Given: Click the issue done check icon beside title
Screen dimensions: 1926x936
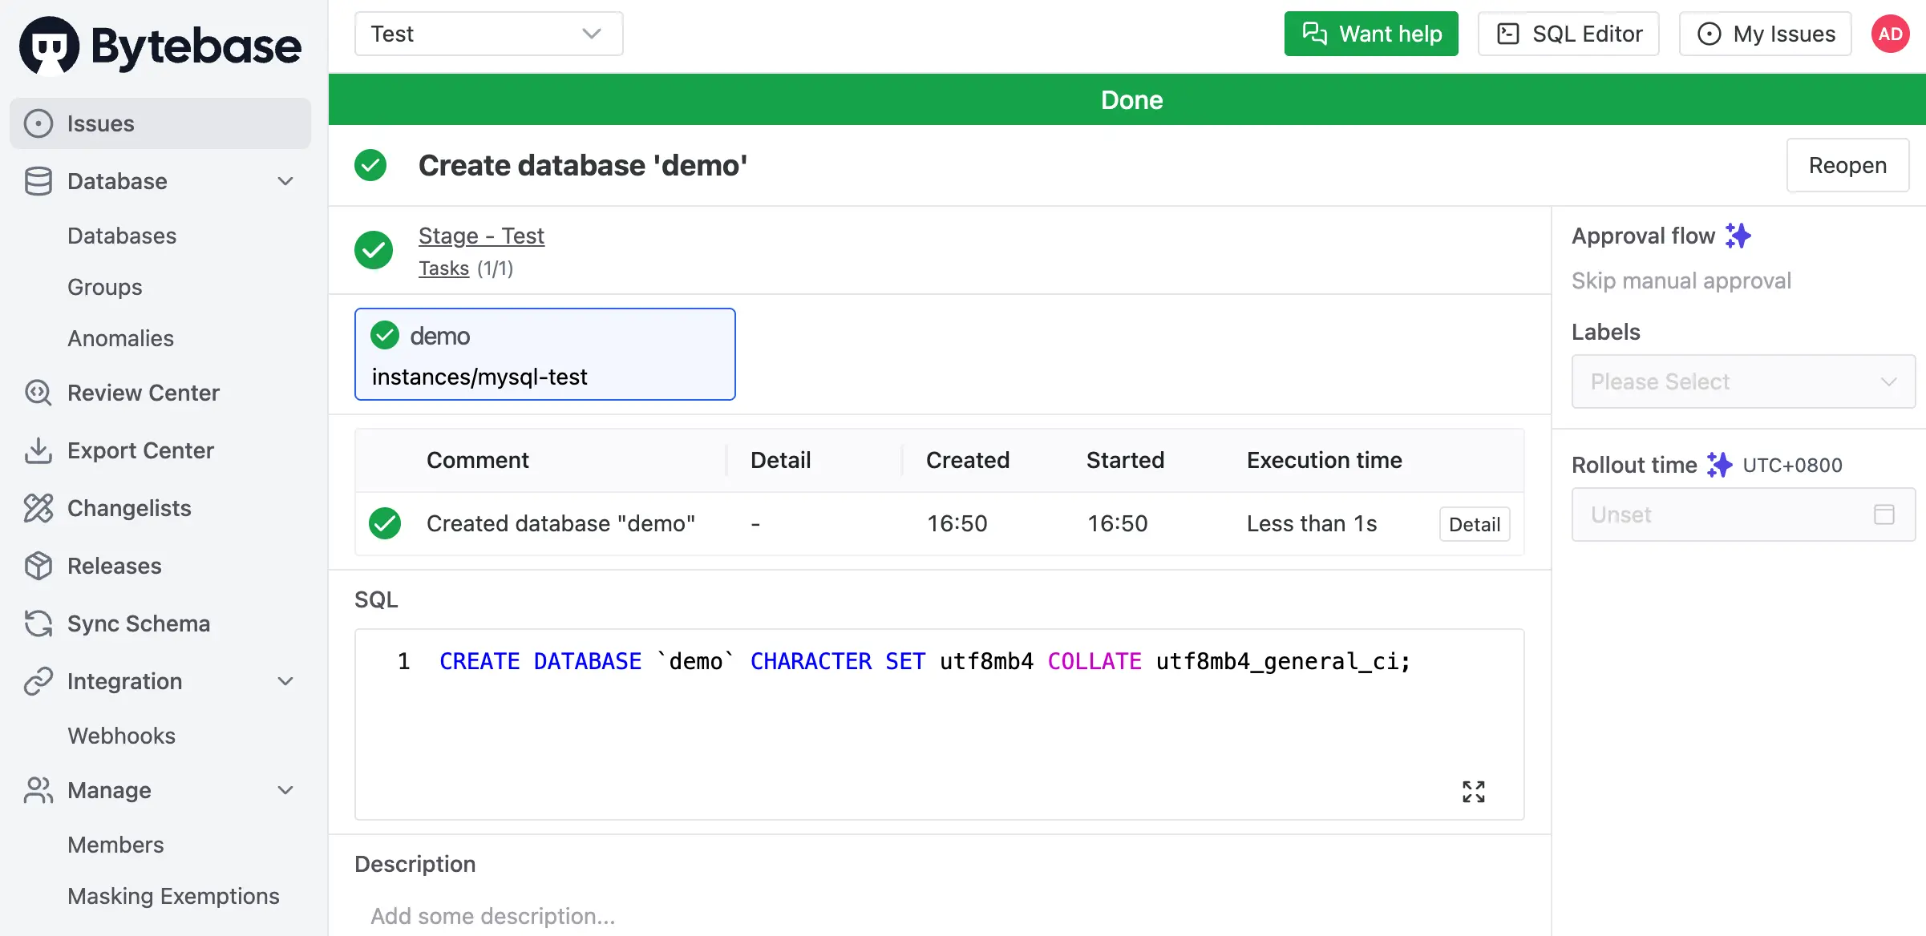Looking at the screenshot, I should point(370,165).
